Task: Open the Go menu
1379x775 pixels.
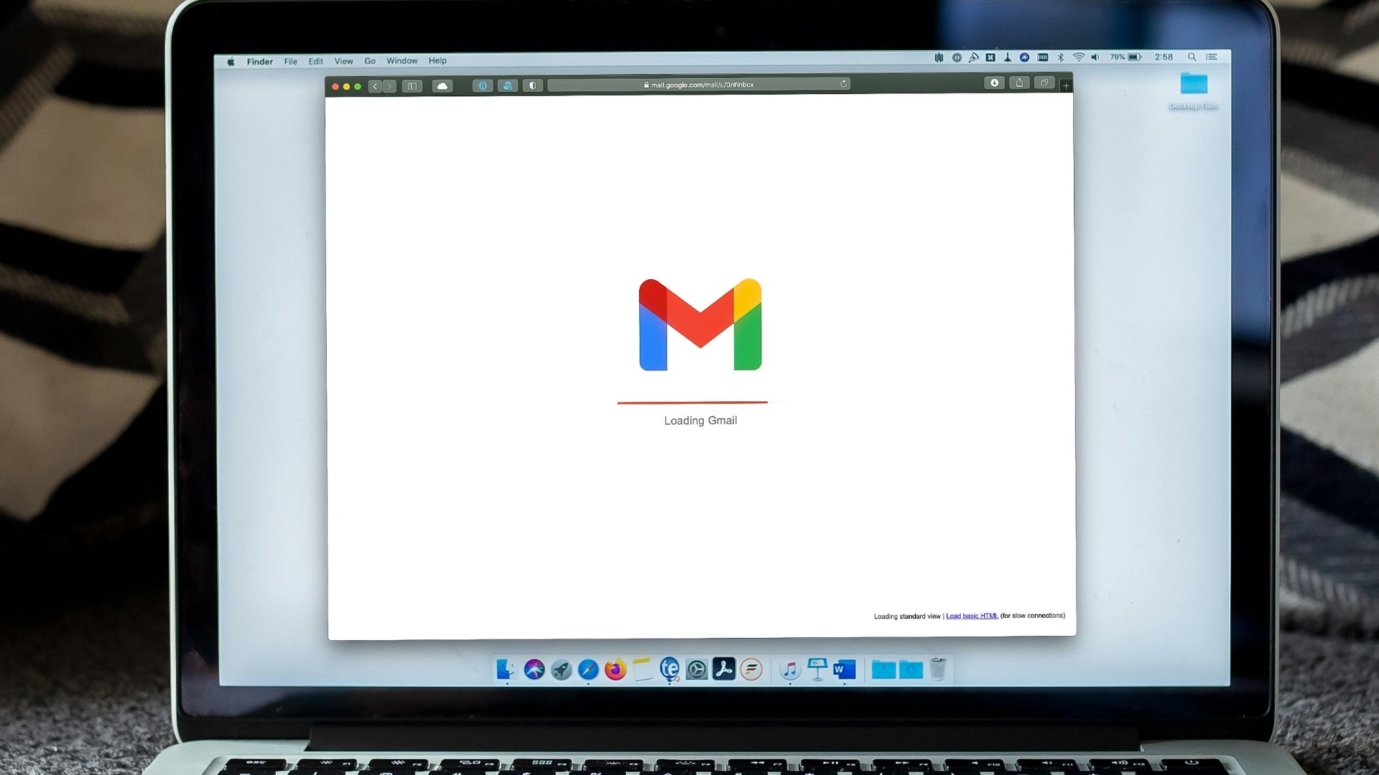Action: (x=370, y=61)
